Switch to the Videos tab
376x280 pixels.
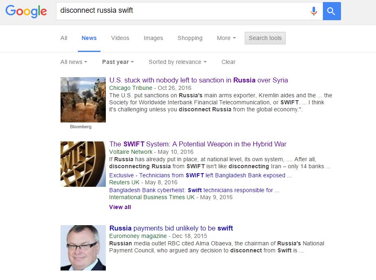point(120,38)
